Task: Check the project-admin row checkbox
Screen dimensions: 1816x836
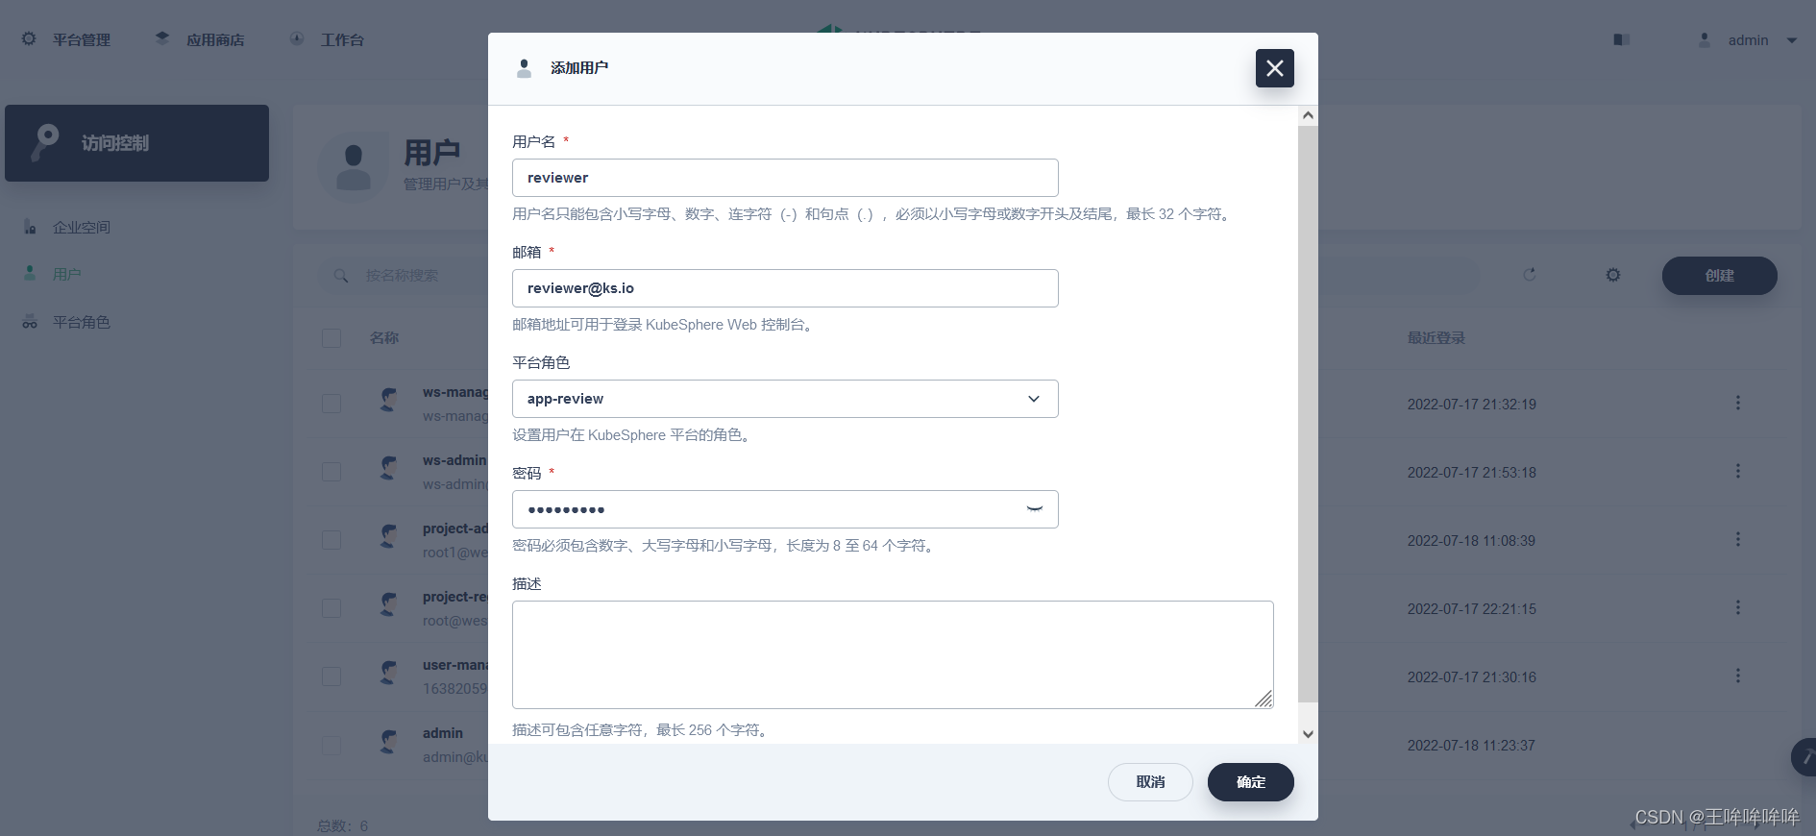Action: (331, 540)
